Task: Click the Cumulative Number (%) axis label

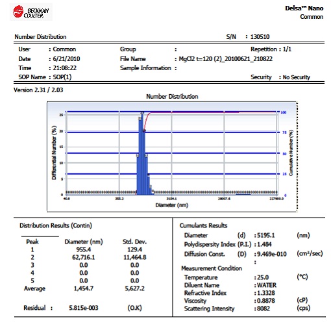Action: tap(291, 153)
